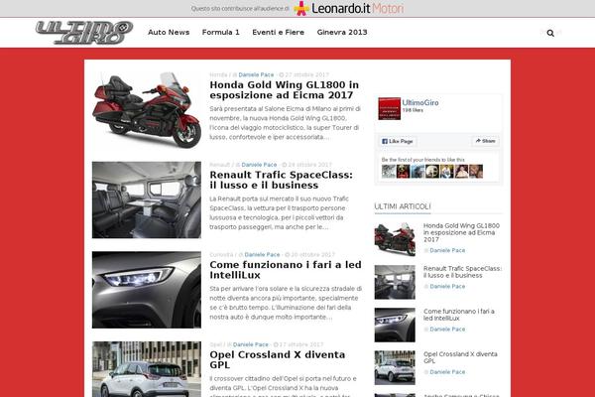The image size is (595, 397).
Task: Open sidebar Opel Crossland X link
Action: 460,357
